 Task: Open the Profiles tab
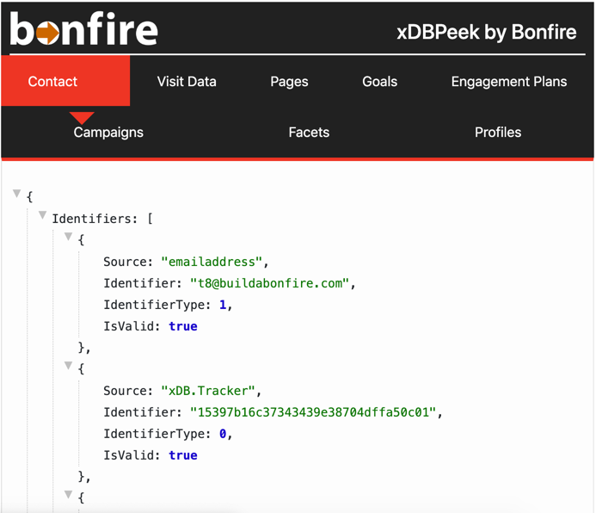498,133
